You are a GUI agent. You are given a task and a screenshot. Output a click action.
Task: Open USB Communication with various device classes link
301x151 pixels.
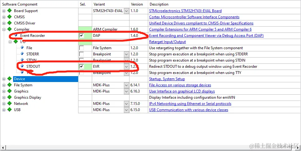pos(189,110)
